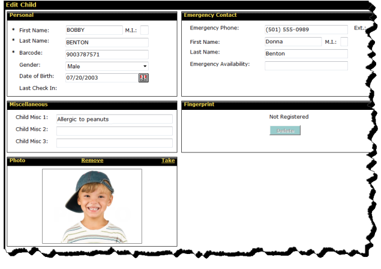Click the child Last Name field
Viewport: 381px width, 269px height.
pyautogui.click(x=106, y=42)
